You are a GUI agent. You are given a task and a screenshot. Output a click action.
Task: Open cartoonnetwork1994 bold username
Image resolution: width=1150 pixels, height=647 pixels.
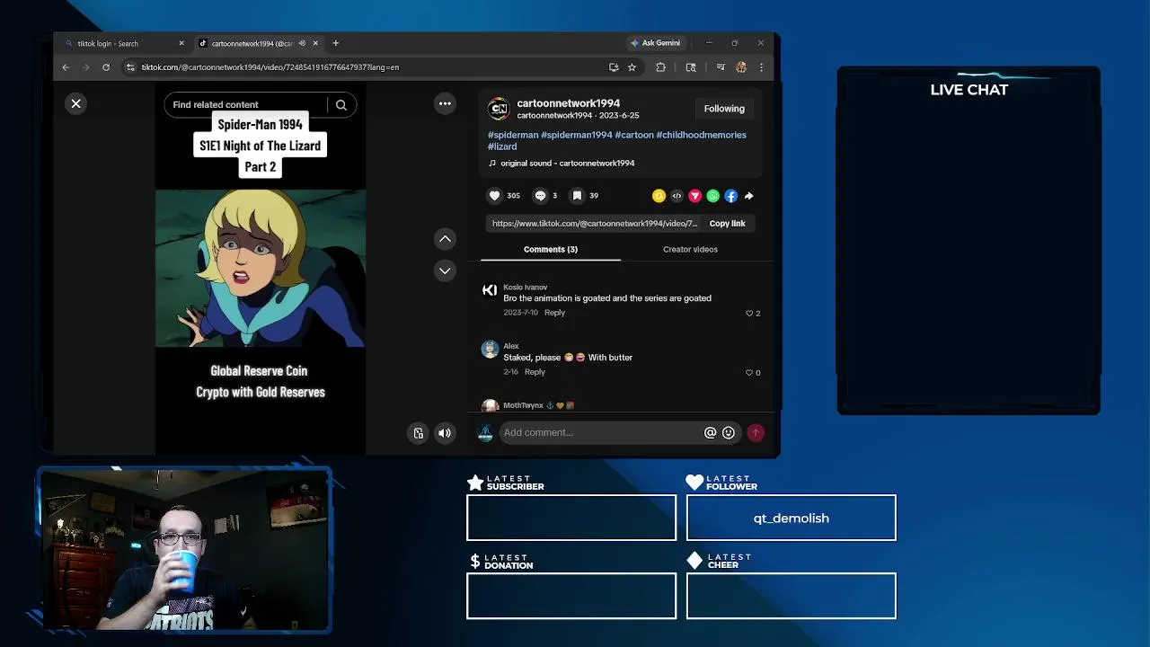pos(568,103)
